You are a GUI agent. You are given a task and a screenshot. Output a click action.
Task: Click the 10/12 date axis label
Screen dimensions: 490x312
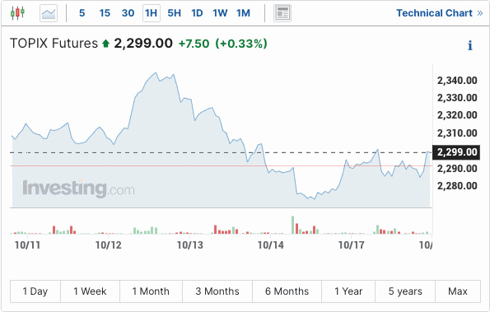(109, 245)
